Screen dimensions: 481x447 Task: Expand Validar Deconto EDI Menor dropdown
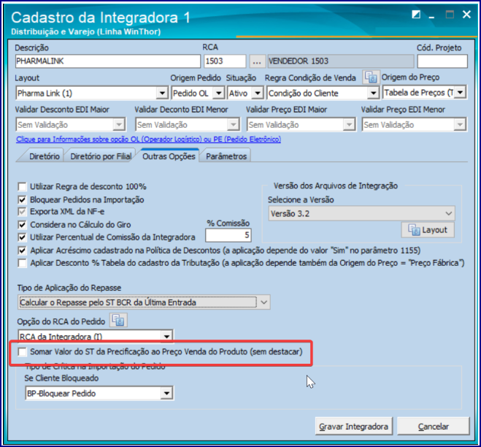(234, 125)
